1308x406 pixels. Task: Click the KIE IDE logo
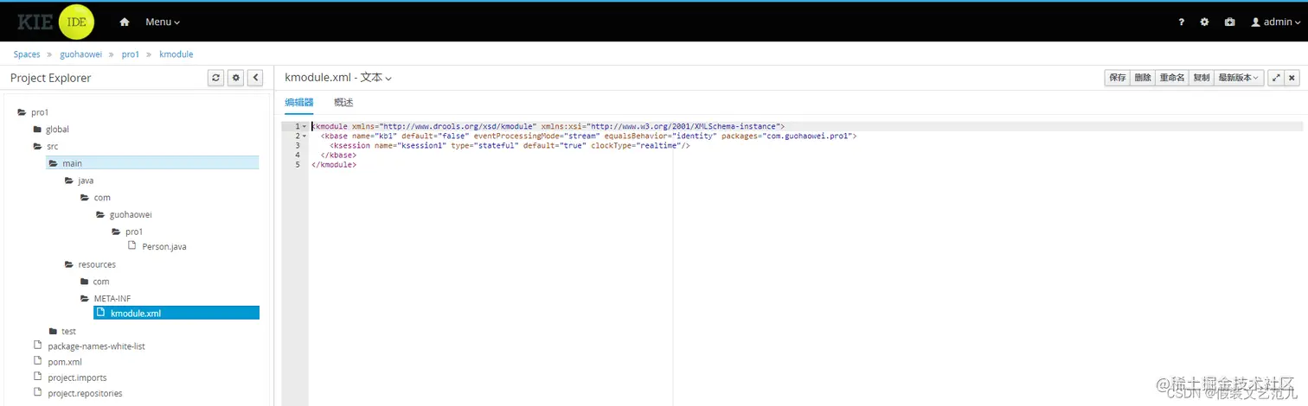click(x=56, y=22)
